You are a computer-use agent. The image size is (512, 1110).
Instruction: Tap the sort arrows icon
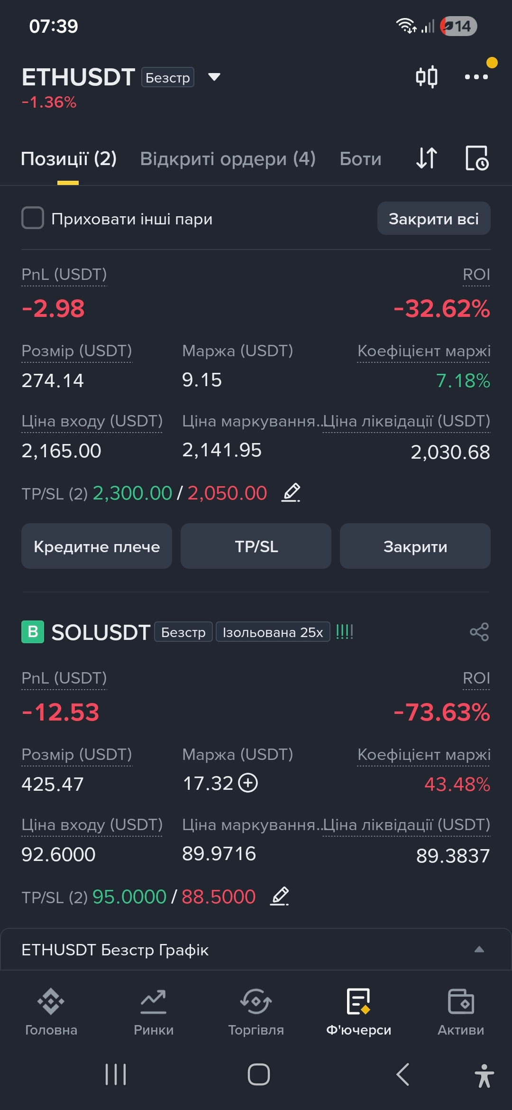tap(426, 158)
